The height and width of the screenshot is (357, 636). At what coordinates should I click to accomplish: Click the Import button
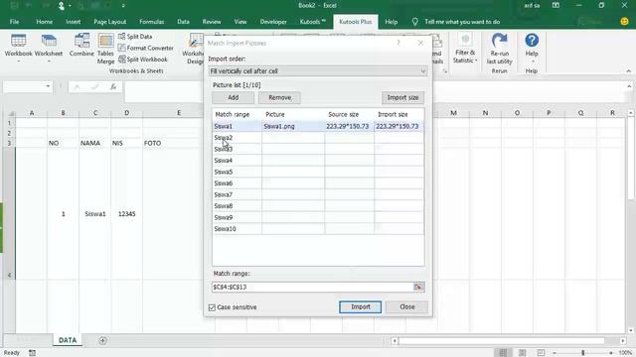pos(360,306)
